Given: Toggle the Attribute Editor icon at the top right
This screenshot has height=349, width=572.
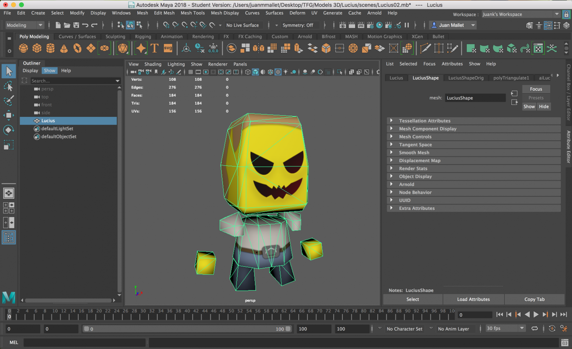Looking at the screenshot, I should (548, 25).
